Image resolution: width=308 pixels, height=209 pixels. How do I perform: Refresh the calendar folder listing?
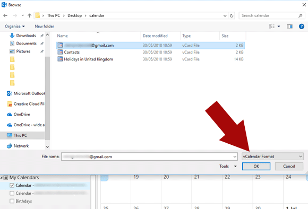pos(232,15)
